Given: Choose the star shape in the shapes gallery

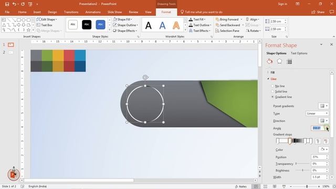Looking at the screenshot, I should (x=29, y=30).
